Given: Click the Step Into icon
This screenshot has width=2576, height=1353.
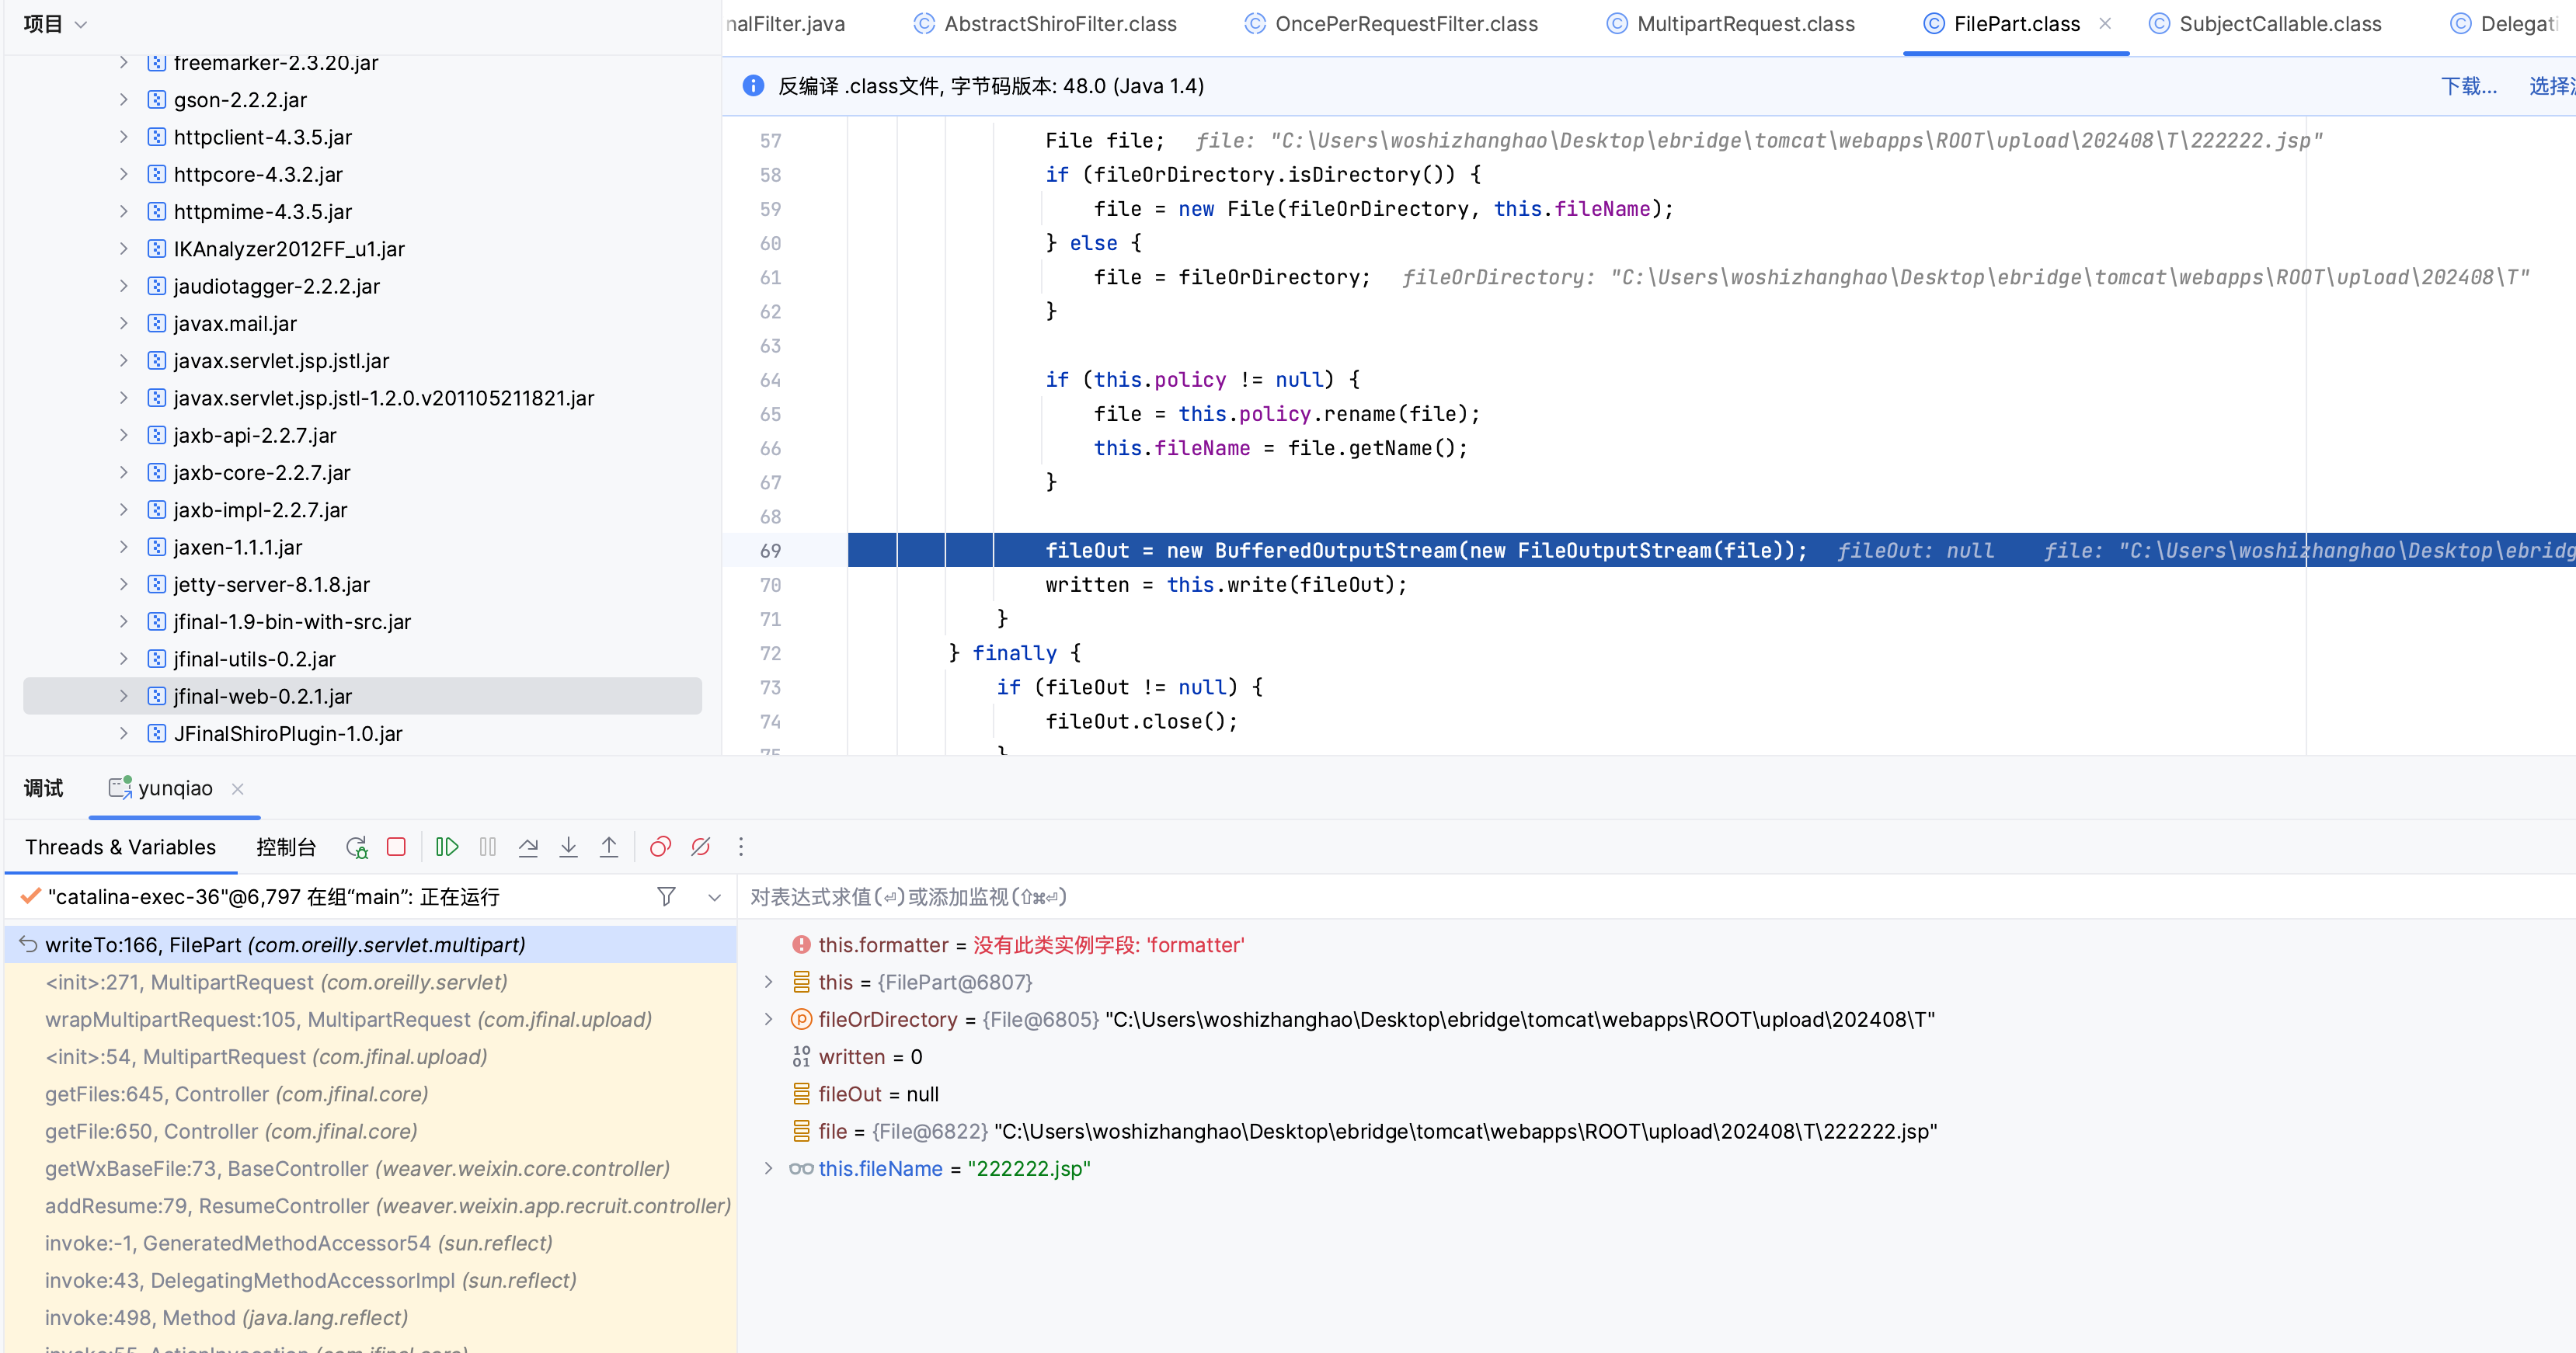Looking at the screenshot, I should (568, 847).
